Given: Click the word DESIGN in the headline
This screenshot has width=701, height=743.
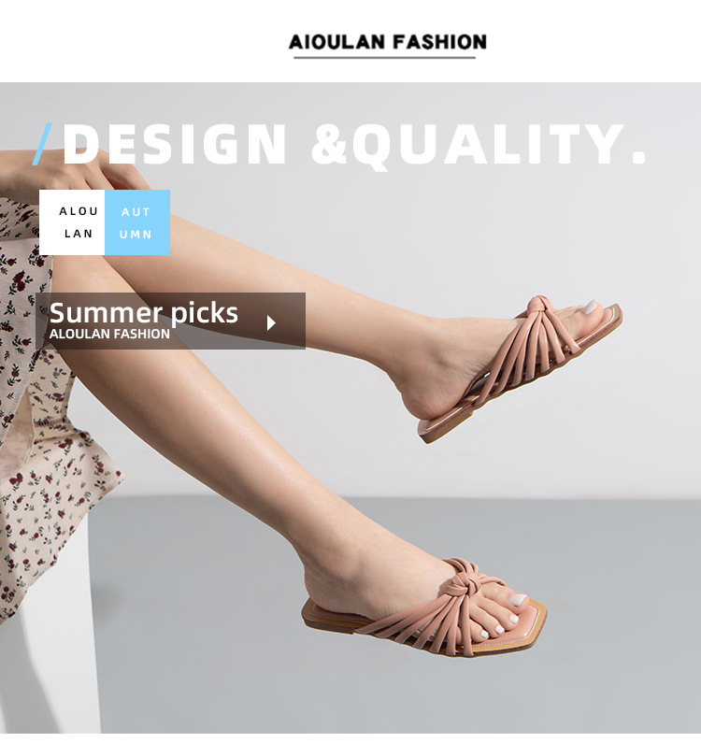Looking at the screenshot, I should [175, 145].
